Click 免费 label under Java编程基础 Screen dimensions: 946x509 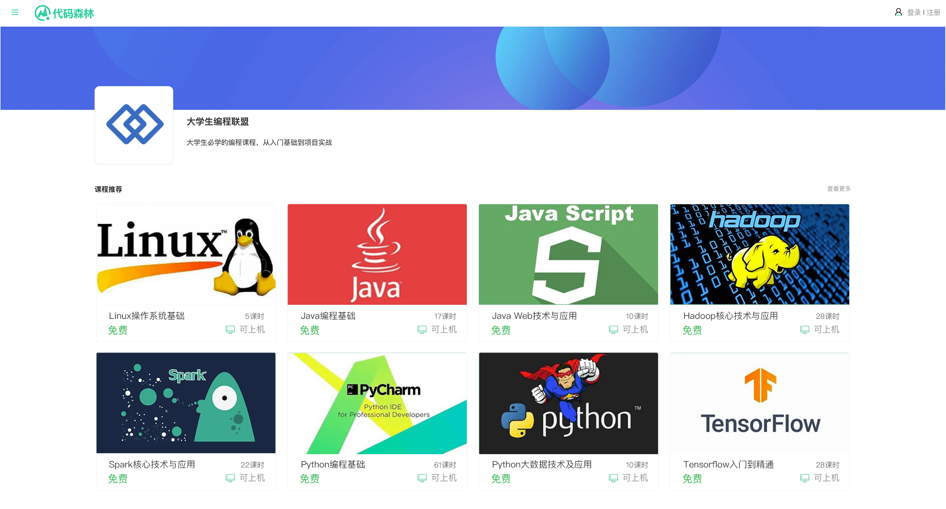[x=310, y=330]
